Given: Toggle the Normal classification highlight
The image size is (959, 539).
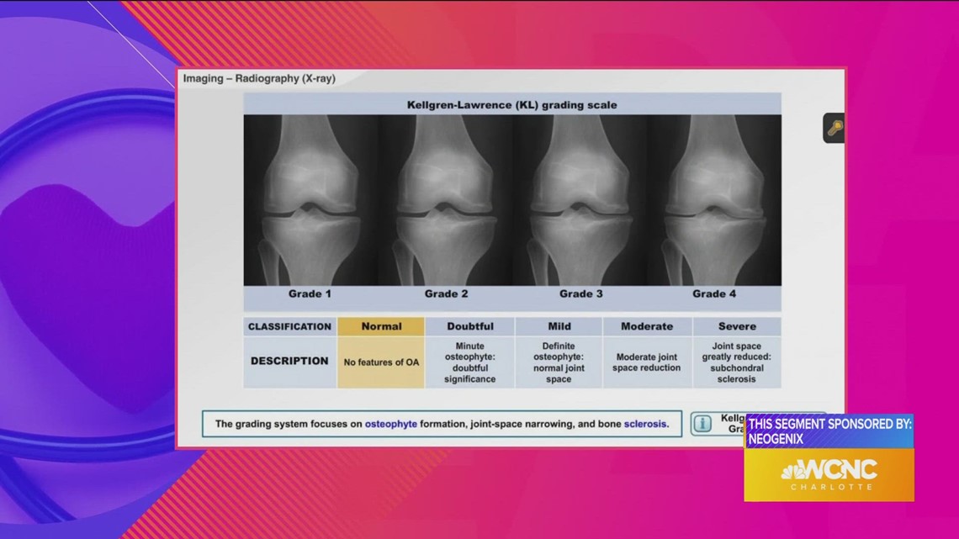Looking at the screenshot, I should click(380, 326).
